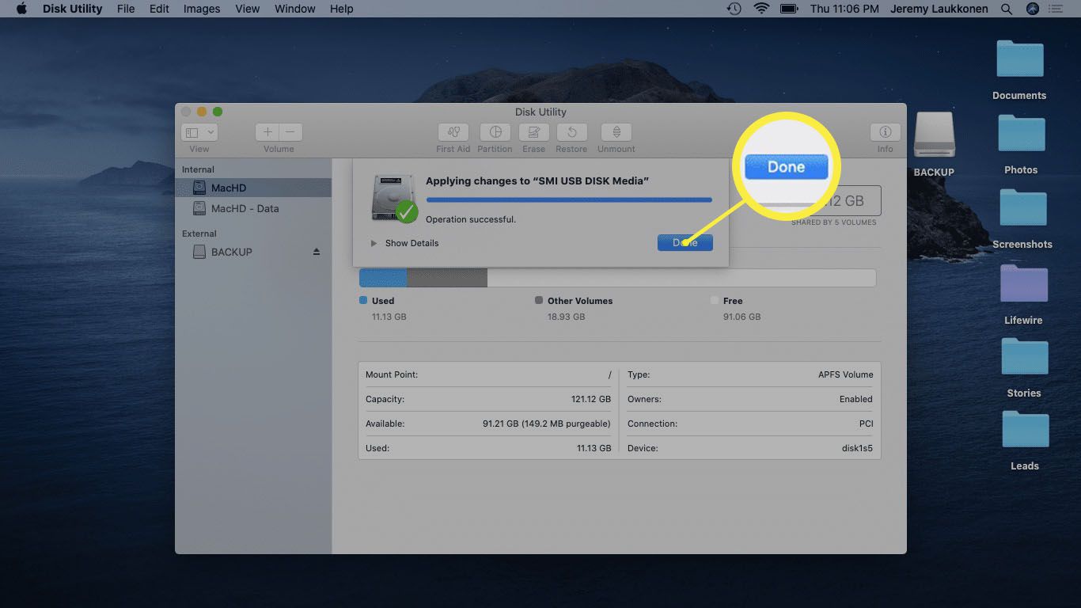
Task: Open the Disk Utility menu
Action: click(71, 9)
